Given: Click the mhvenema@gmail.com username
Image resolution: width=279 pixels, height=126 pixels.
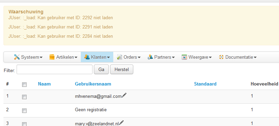Looking at the screenshot, I should click(x=98, y=96).
